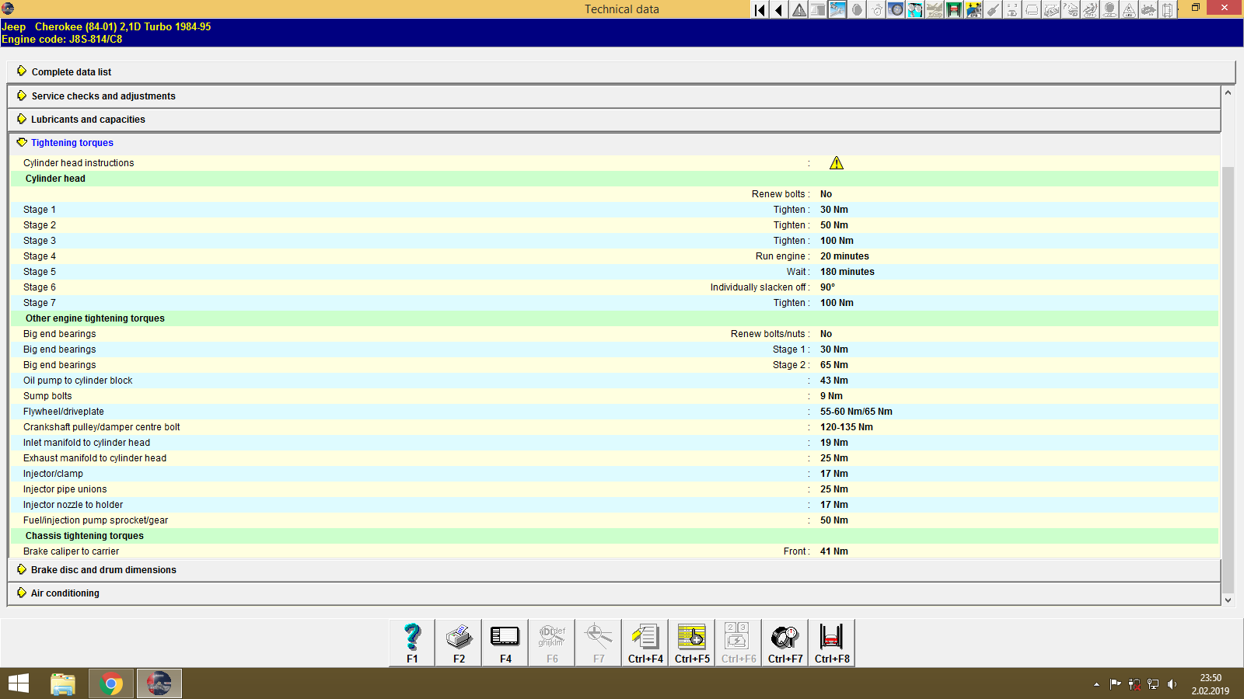
Task: Open the green vehicle lift icon in toolbar
Action: (954, 10)
